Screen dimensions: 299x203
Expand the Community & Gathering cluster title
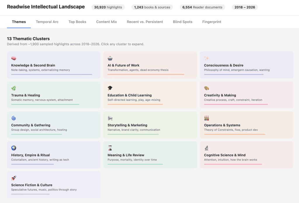[31, 125]
